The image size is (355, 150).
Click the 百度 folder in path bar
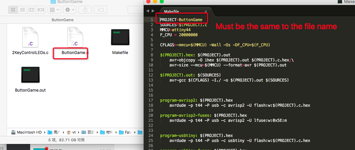coord(88,132)
